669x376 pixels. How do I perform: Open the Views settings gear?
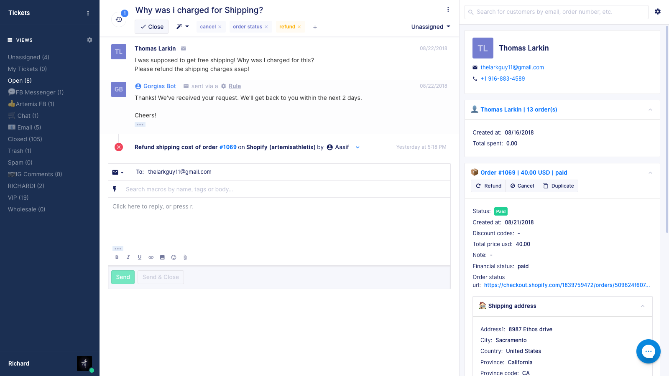89,40
